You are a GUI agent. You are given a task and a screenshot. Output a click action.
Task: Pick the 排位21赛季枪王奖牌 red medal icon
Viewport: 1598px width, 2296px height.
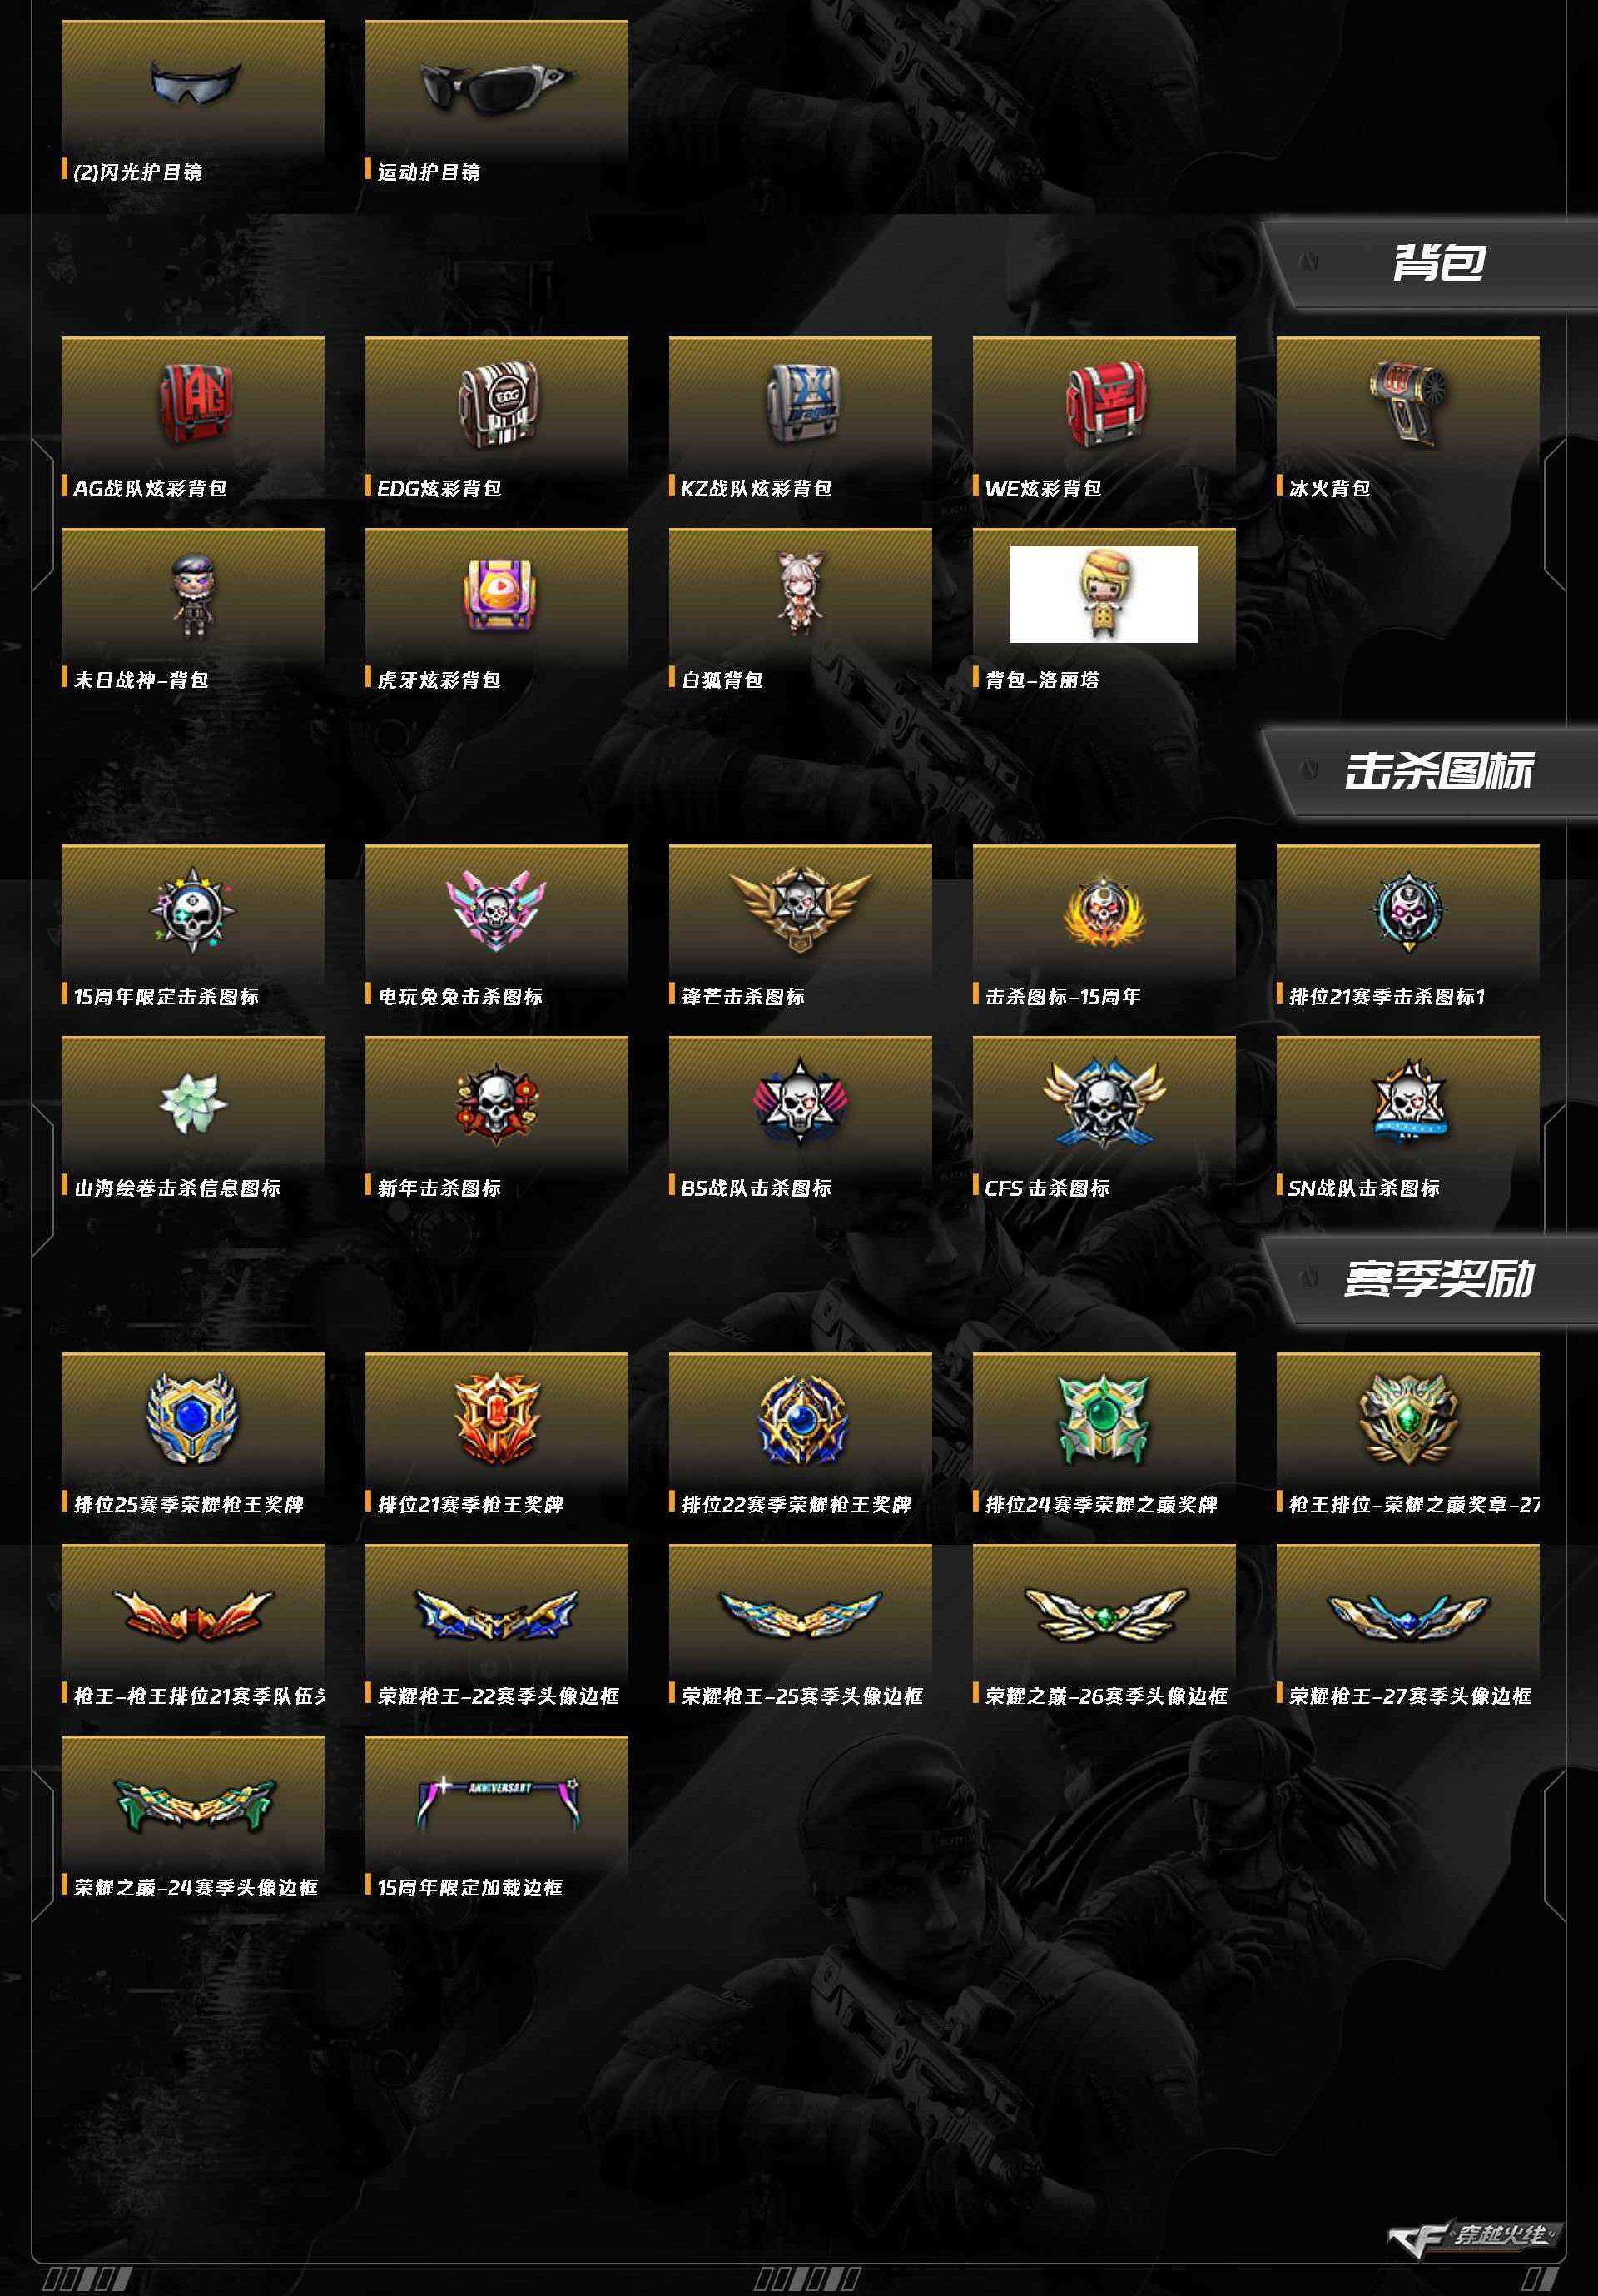[497, 1418]
